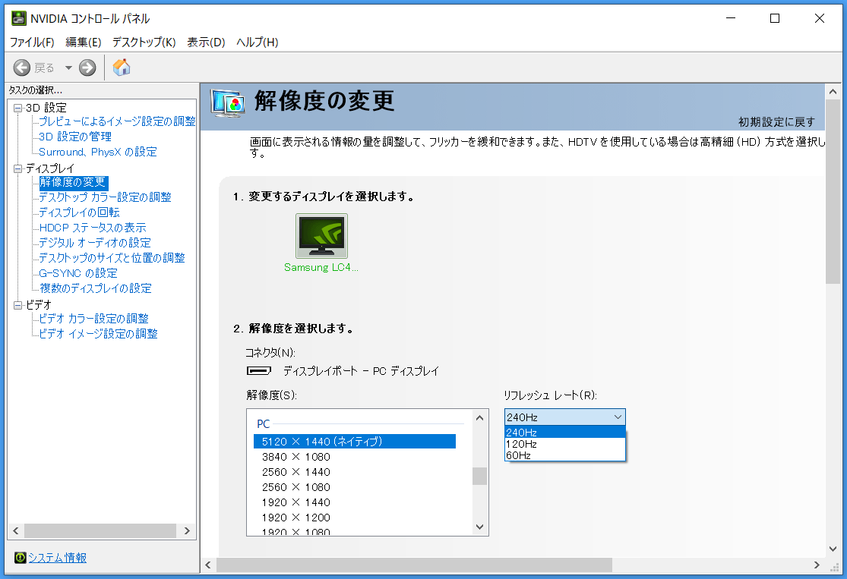Open 3D 設定の管理 page
The height and width of the screenshot is (579, 847).
75,137
